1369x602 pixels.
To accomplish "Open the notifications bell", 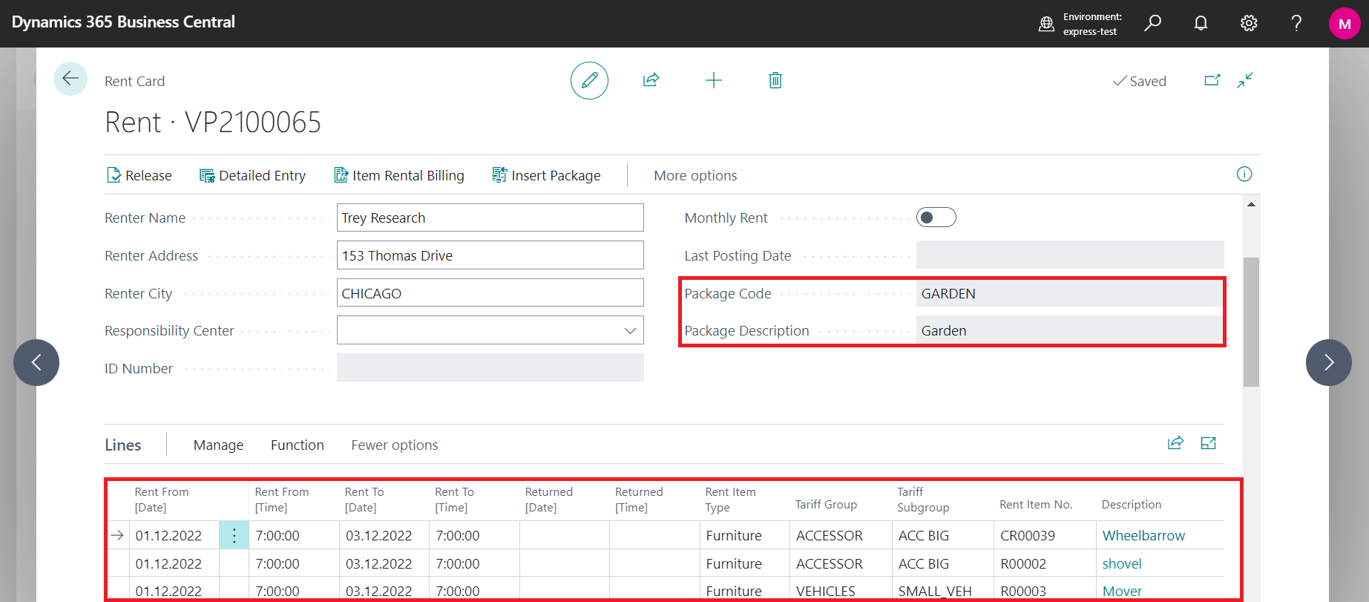I will (x=1201, y=23).
